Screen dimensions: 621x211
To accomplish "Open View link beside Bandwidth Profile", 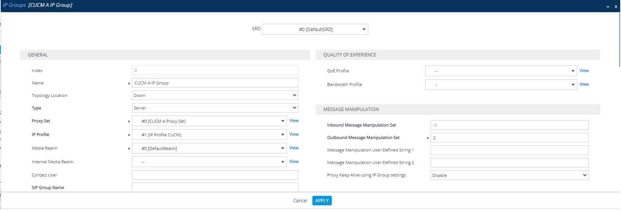I will [584, 84].
